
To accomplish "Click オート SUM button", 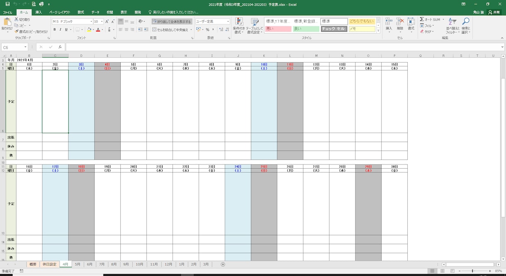I will point(431,19).
